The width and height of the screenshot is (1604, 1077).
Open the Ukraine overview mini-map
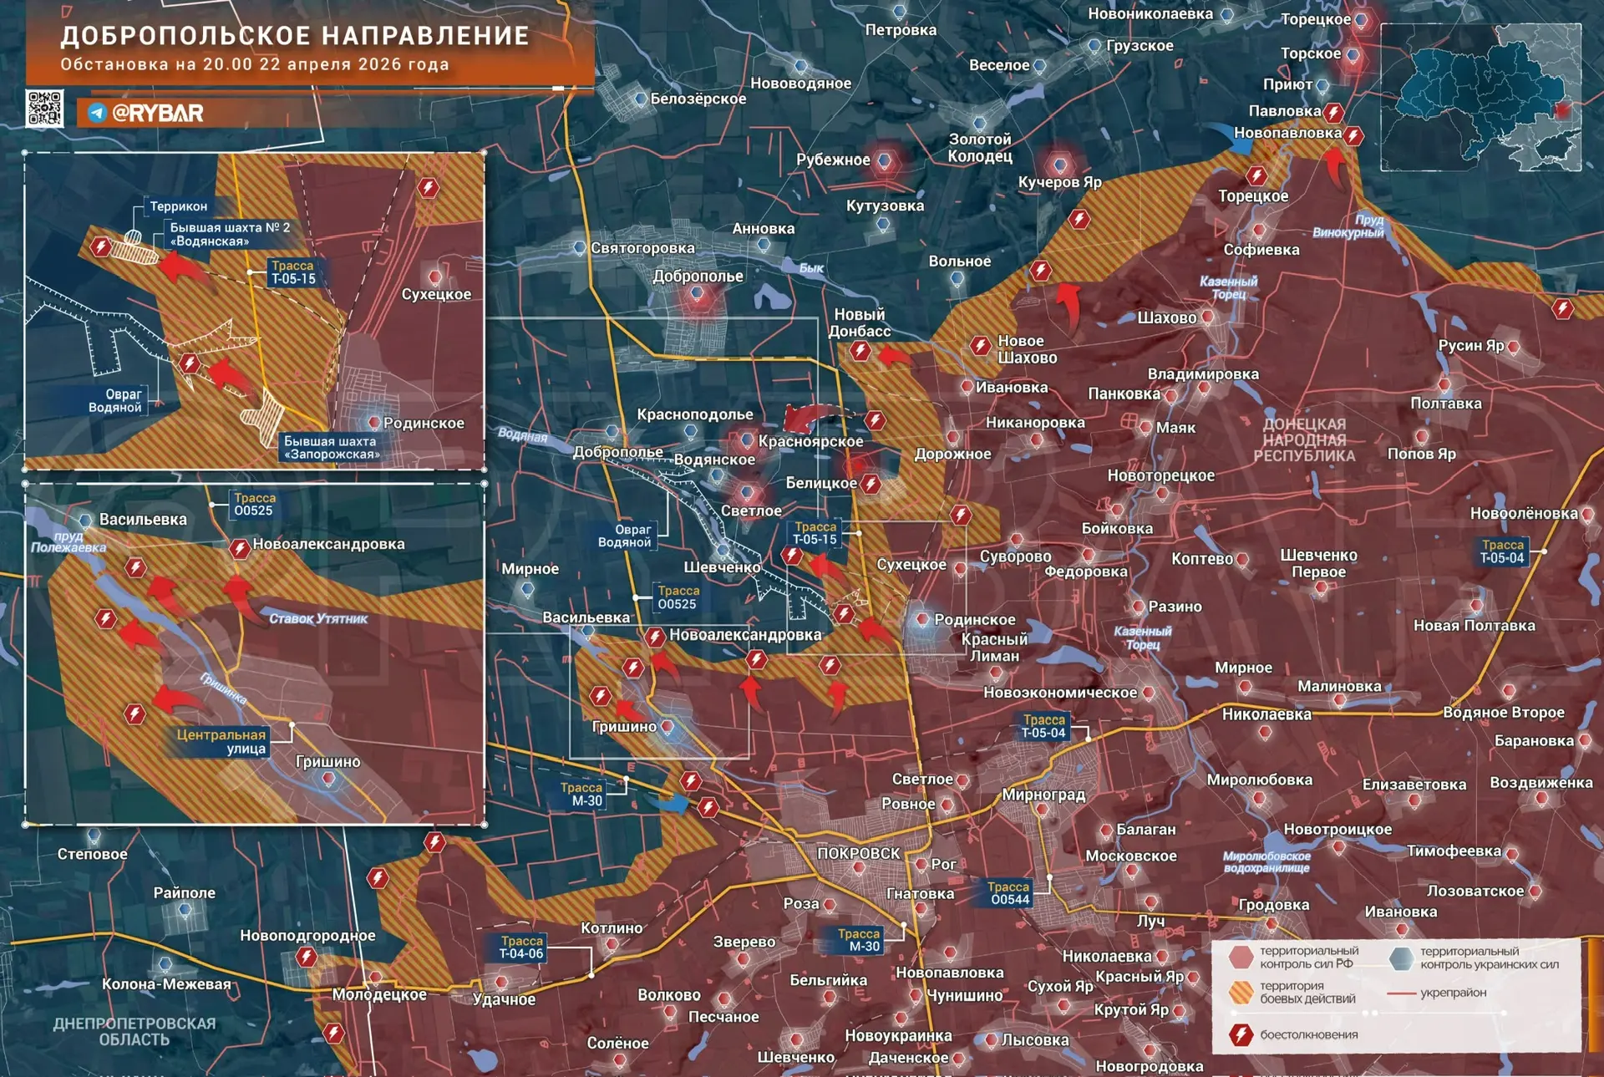(x=1480, y=98)
